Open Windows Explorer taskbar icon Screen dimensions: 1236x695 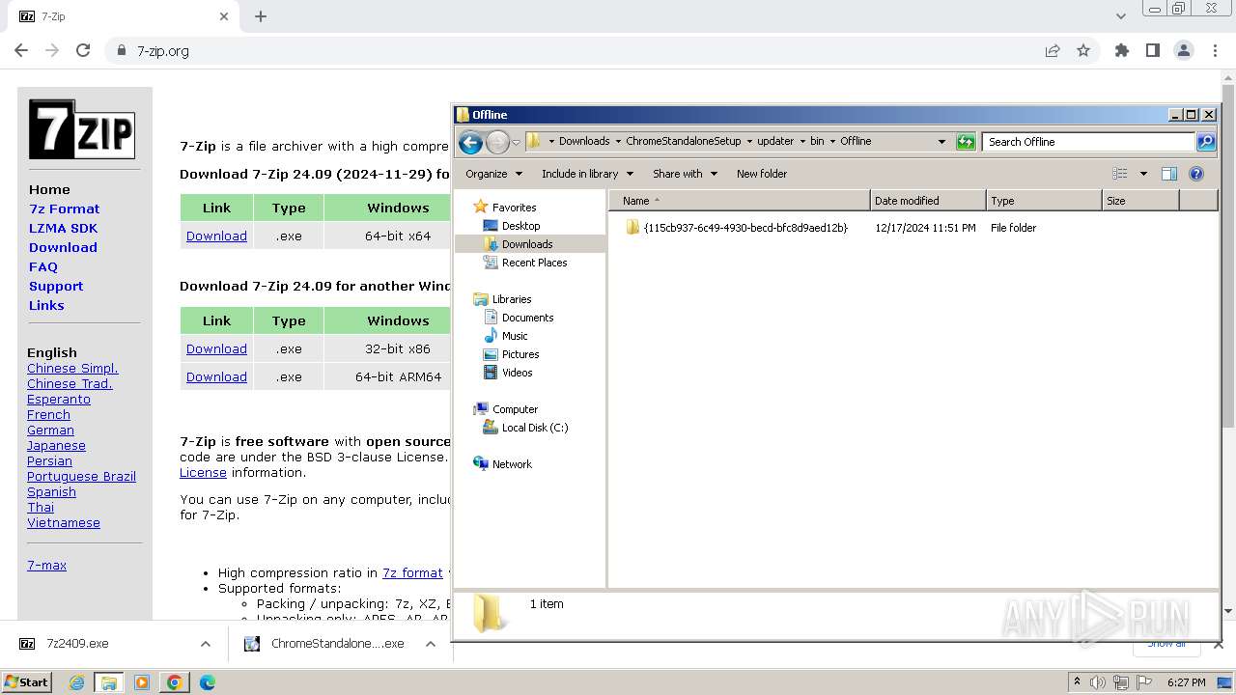109,682
